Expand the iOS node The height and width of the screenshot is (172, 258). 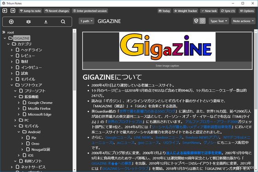(18, 155)
